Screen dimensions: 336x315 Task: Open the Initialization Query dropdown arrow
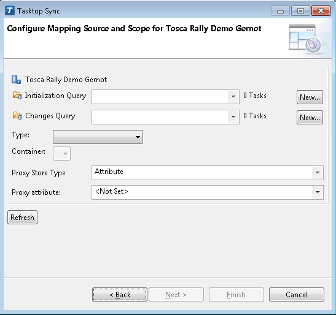coord(233,97)
